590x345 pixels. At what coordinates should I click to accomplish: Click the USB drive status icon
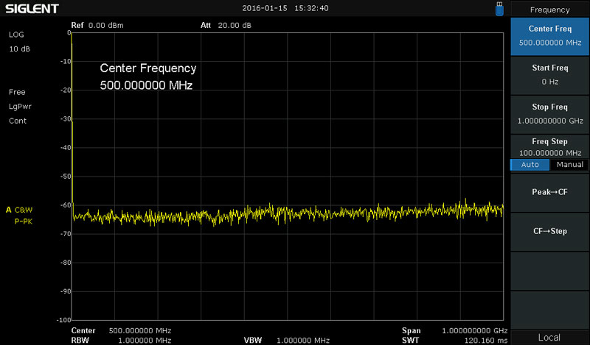coord(501,9)
